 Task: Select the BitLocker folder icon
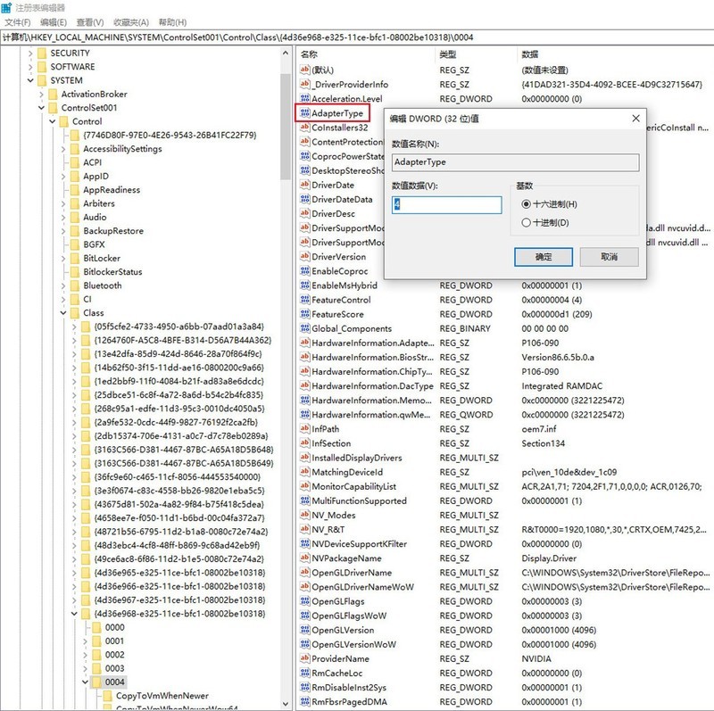click(75, 258)
